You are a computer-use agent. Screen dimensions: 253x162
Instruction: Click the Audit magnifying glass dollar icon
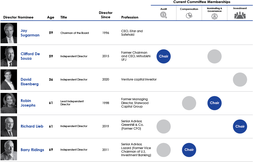164,15
